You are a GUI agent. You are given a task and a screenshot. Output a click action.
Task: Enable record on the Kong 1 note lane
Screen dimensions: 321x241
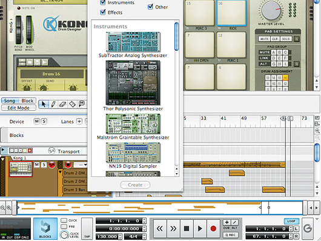[68, 165]
